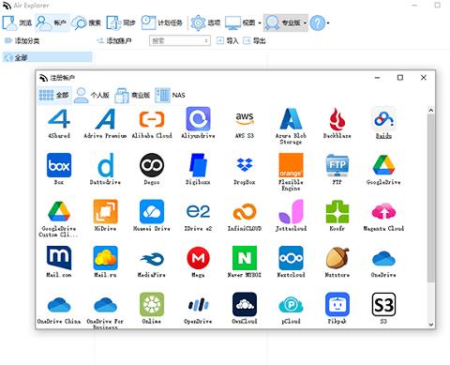Select the Box cloud service
This screenshot has height=365, width=450.
pos(59,169)
